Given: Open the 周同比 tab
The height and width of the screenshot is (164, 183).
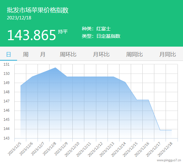Looking at the screenshot, I should tap(134, 54).
